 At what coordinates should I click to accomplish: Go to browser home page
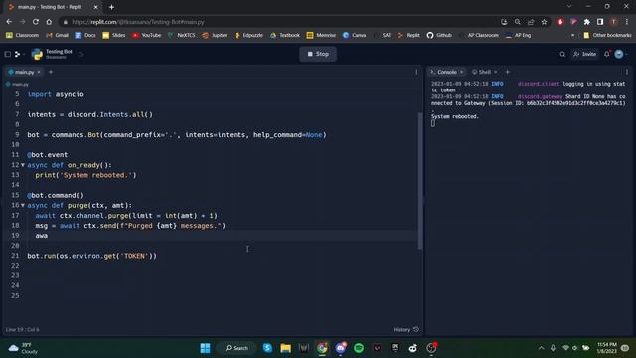click(49, 22)
